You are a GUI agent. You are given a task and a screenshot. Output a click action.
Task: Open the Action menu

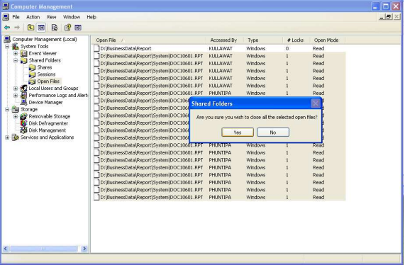click(x=33, y=17)
